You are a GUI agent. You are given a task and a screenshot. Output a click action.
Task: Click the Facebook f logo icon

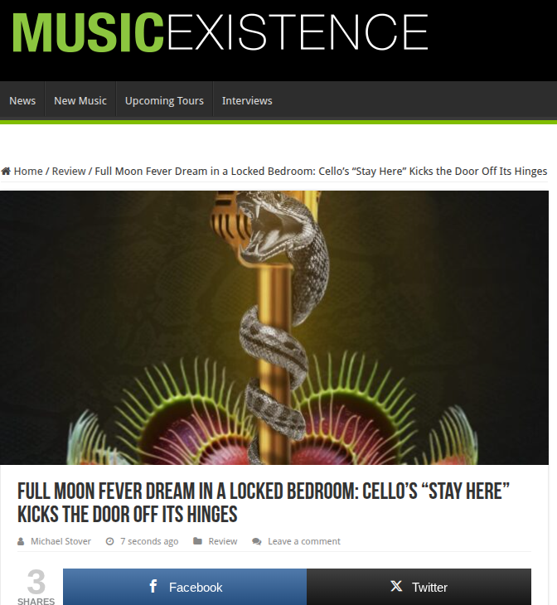pyautogui.click(x=153, y=586)
